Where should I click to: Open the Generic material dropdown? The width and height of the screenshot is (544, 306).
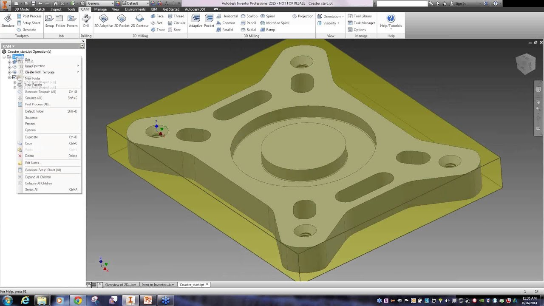pos(100,3)
